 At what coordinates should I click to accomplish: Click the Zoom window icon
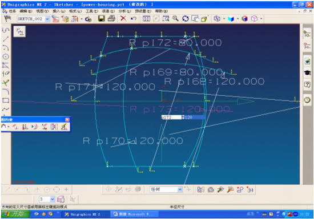click(x=166, y=19)
